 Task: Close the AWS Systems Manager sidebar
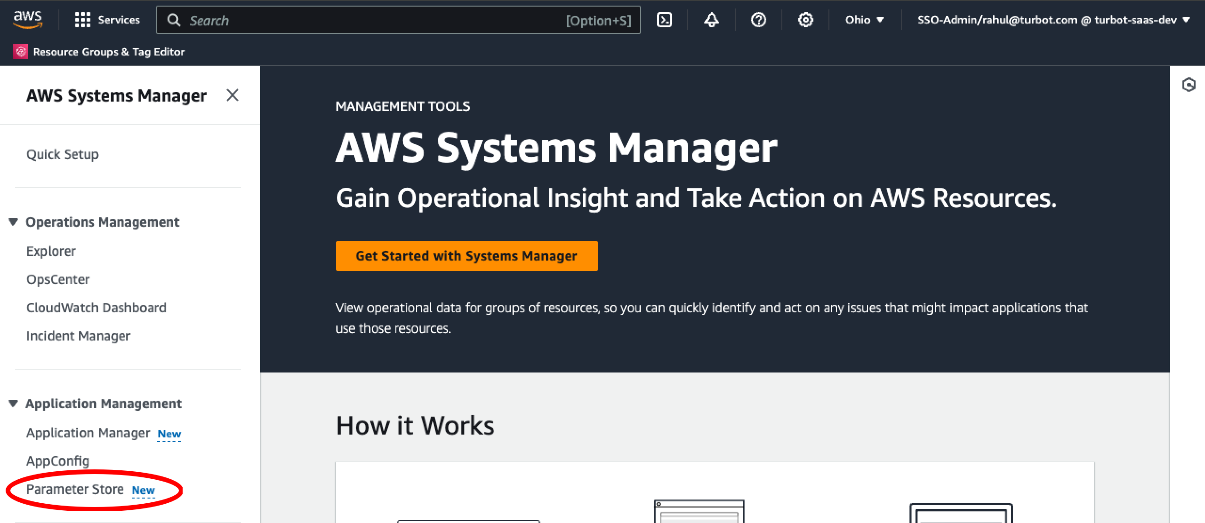coord(233,95)
